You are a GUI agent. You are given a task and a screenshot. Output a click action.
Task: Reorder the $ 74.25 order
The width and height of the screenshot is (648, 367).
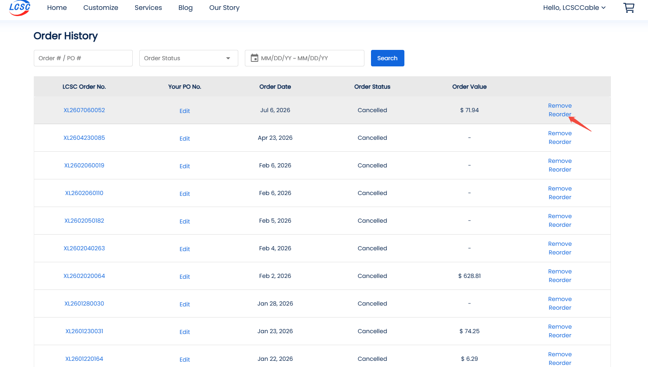[560, 335]
